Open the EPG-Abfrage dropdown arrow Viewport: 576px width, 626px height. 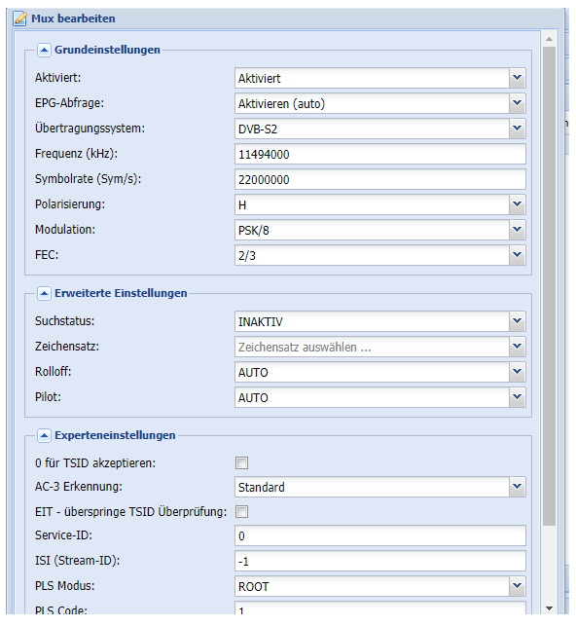[x=518, y=103]
